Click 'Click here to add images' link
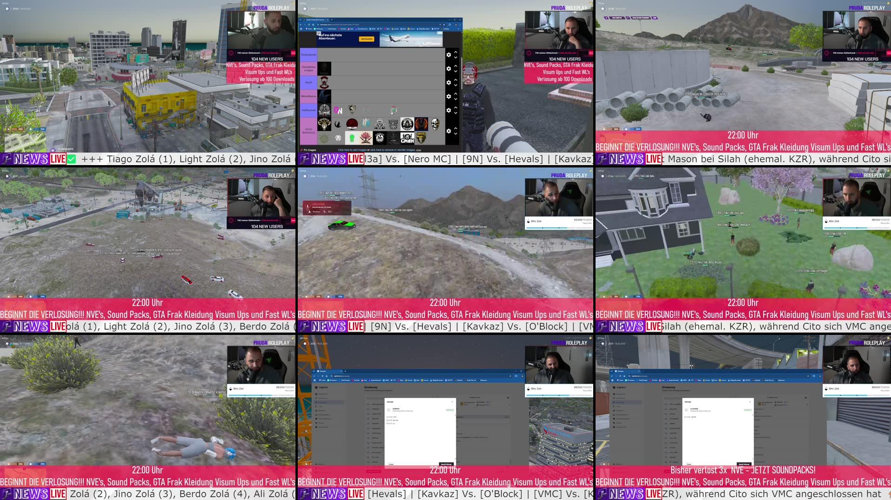 (352, 150)
